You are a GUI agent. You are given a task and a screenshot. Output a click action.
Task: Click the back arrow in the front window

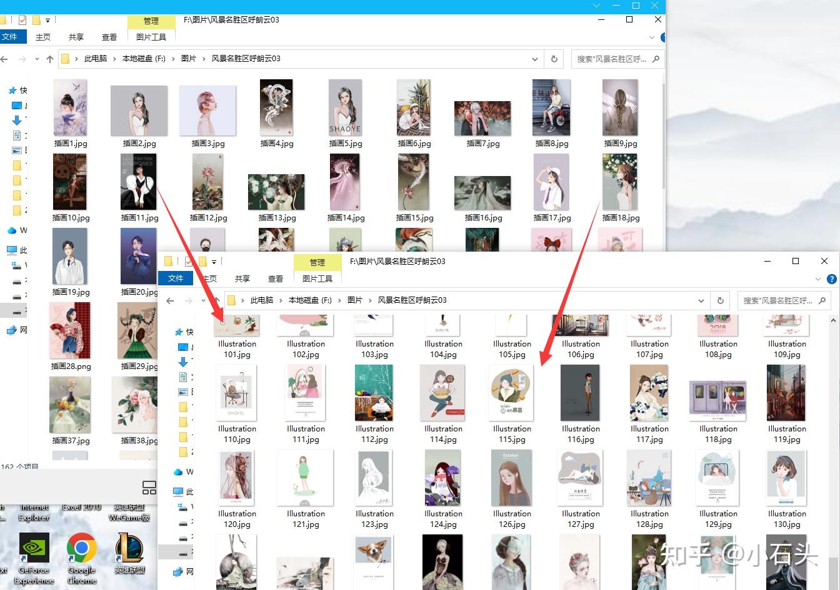pos(170,301)
